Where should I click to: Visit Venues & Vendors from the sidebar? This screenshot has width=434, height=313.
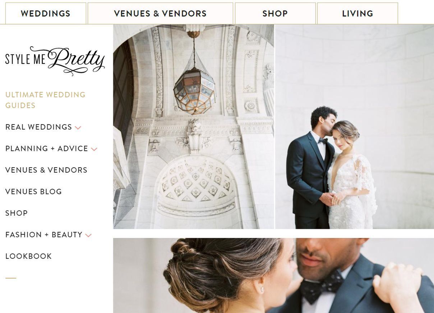[x=46, y=170]
